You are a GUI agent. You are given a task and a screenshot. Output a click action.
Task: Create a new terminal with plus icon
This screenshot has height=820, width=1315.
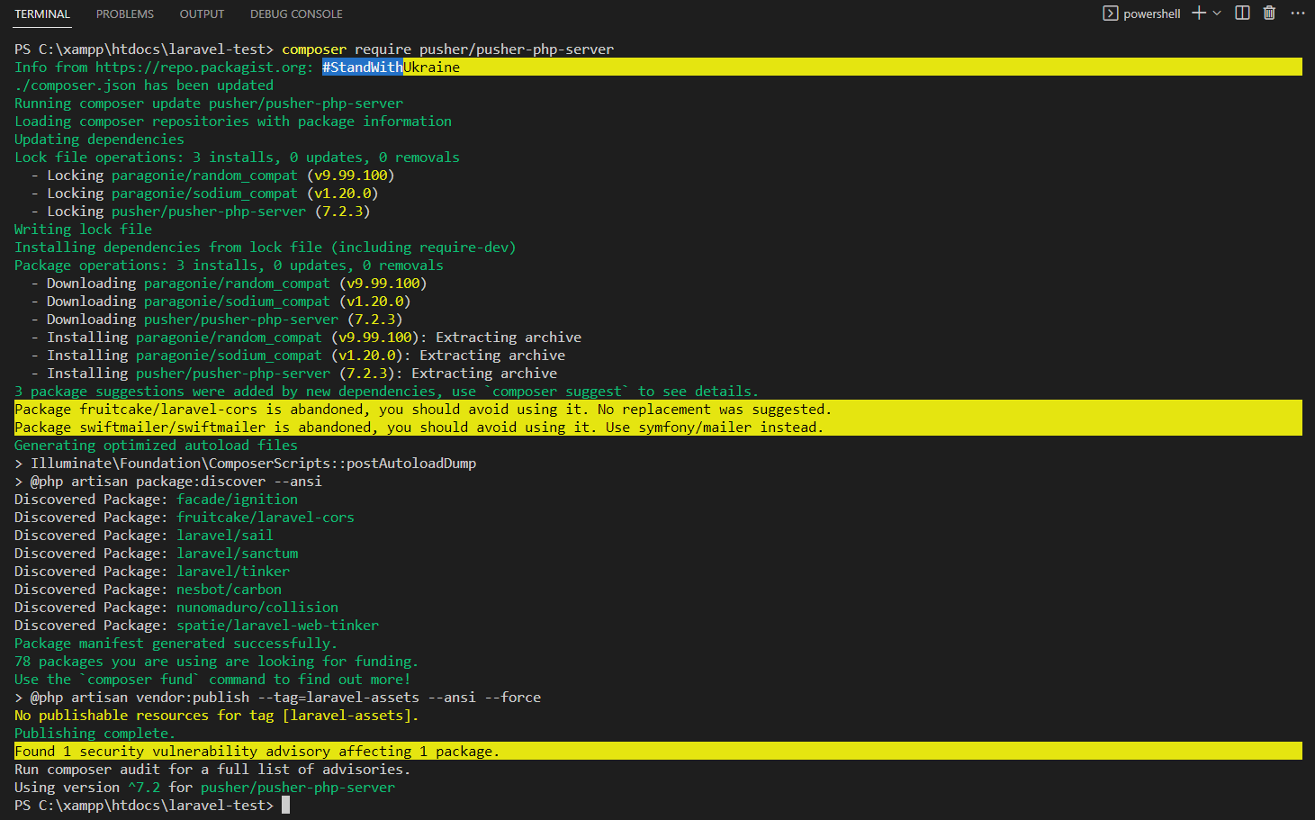point(1198,13)
